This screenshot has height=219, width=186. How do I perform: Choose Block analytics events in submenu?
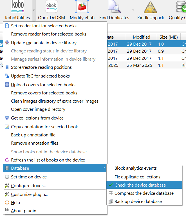144,168
